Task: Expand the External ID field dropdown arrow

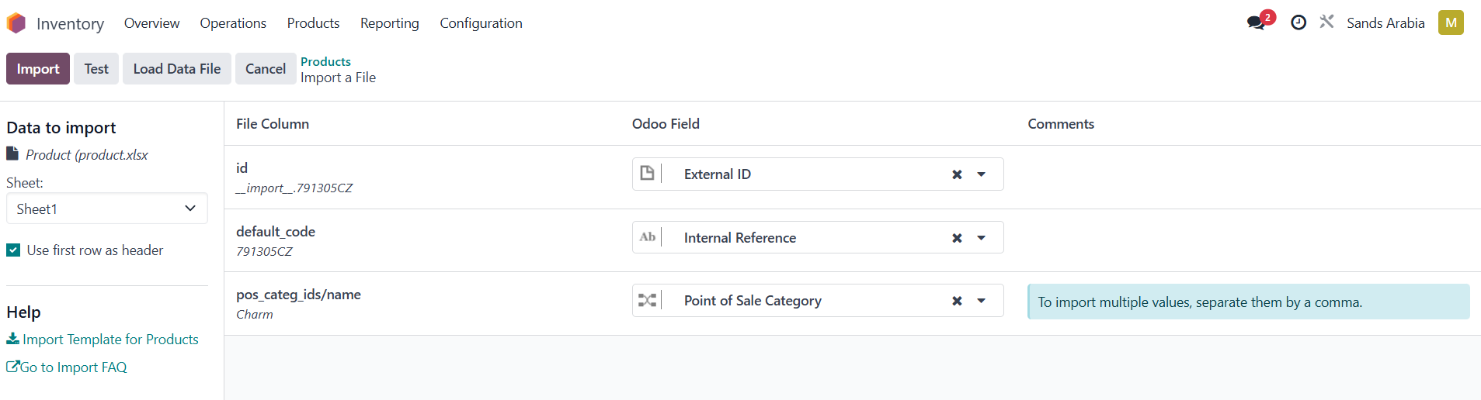Action: 982,174
